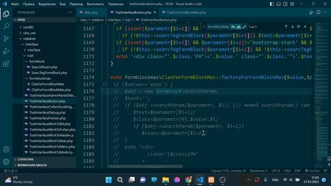Screen dimensions: 331x186
Task: Click the editor minimap
Action: click(x=321, y=95)
